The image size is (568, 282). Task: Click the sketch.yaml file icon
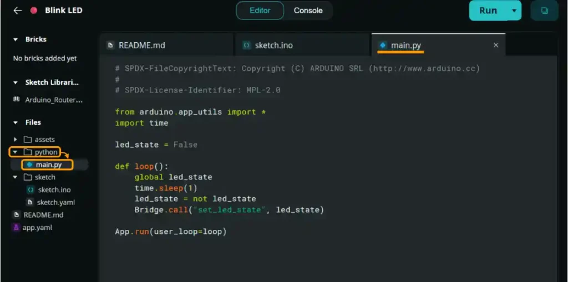point(31,202)
